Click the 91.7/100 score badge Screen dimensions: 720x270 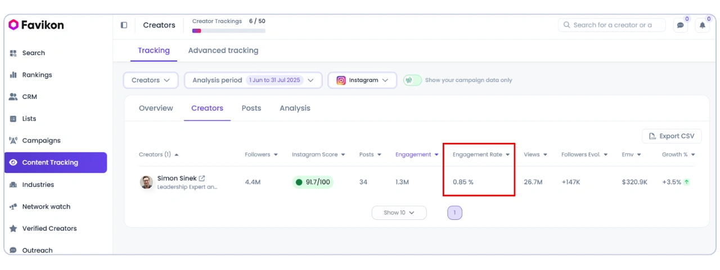[x=313, y=182]
